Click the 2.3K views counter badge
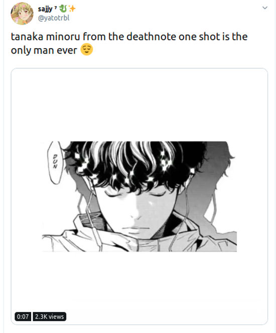Image resolution: width=276 pixels, height=333 pixels. click(50, 316)
